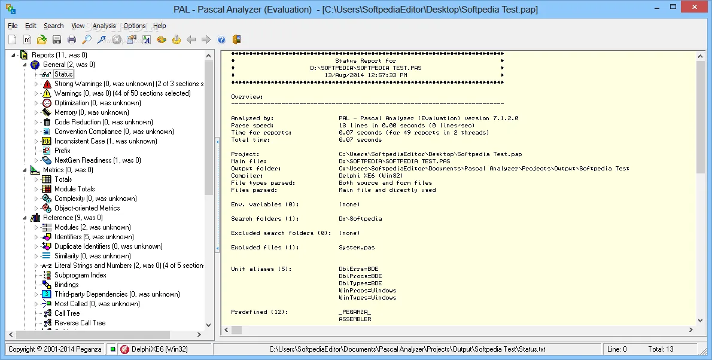
Task: Click the Optimization clock icon
Action: coord(47,103)
